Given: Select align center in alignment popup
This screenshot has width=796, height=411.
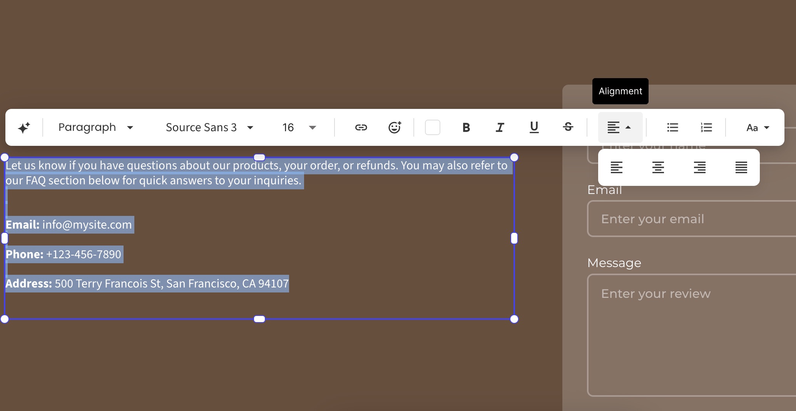Looking at the screenshot, I should point(658,167).
